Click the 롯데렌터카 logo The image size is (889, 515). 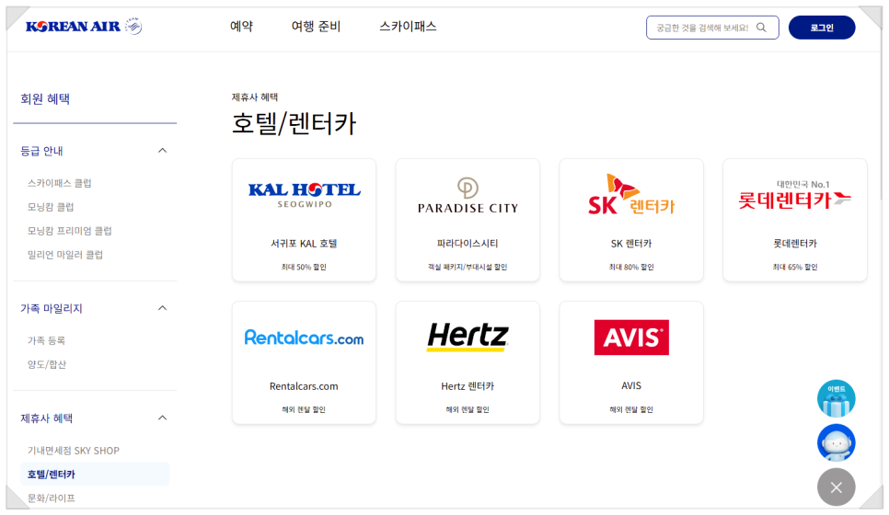795,195
